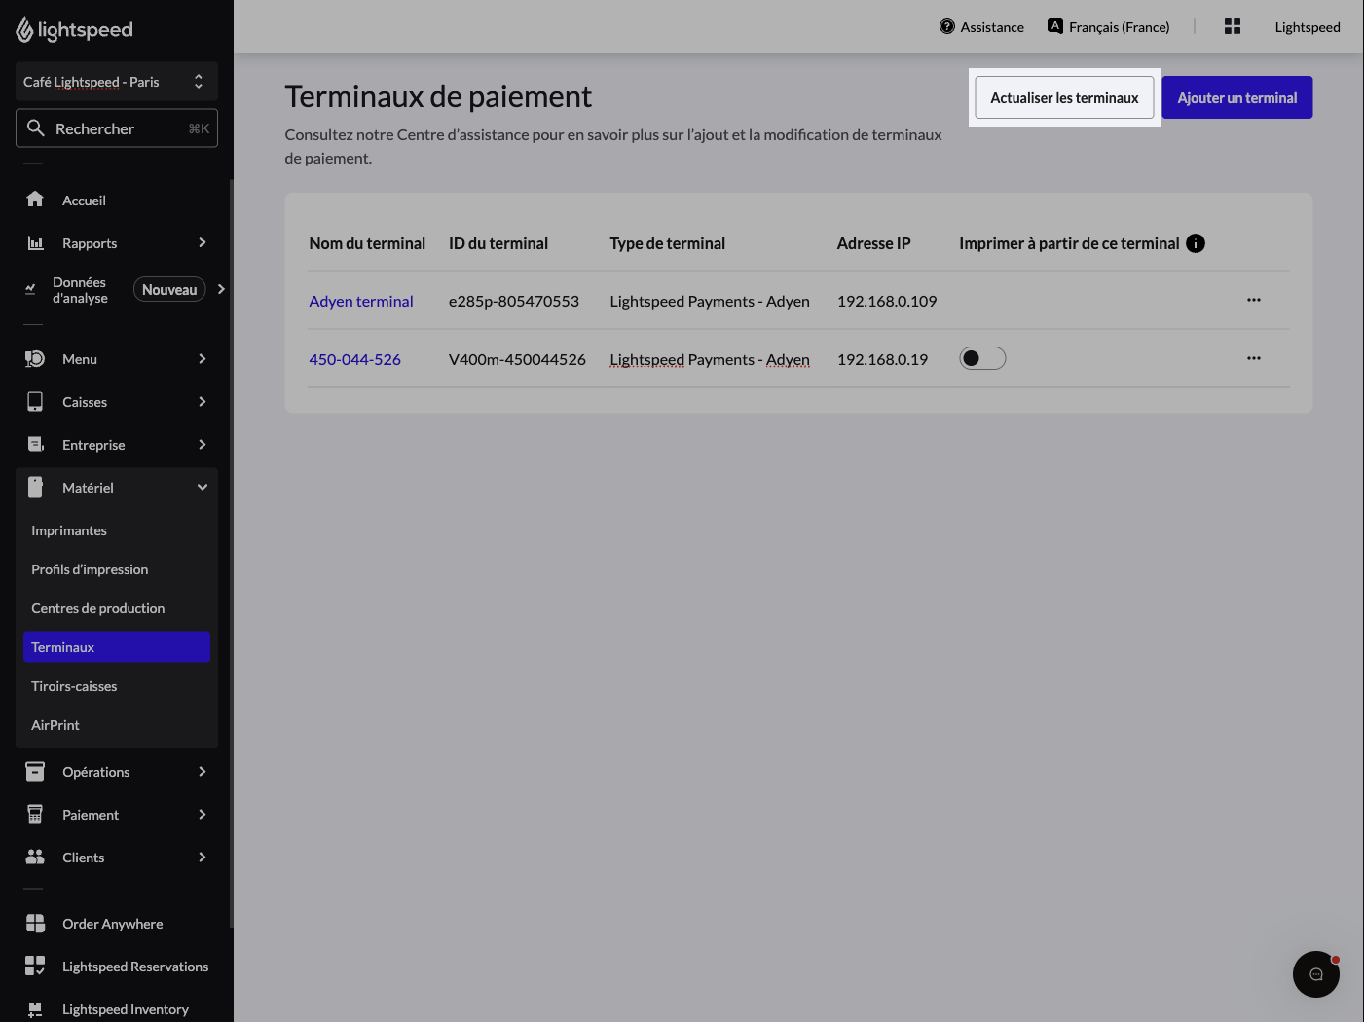The image size is (1364, 1022).
Task: Open the apps grid icon
Action: pyautogui.click(x=1232, y=26)
